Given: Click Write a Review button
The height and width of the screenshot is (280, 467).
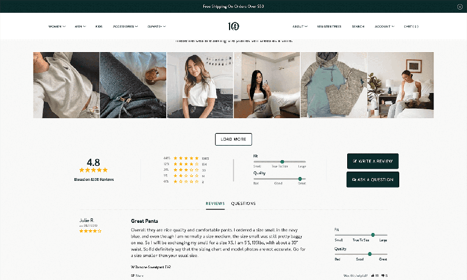Looking at the screenshot, I should [x=372, y=161].
